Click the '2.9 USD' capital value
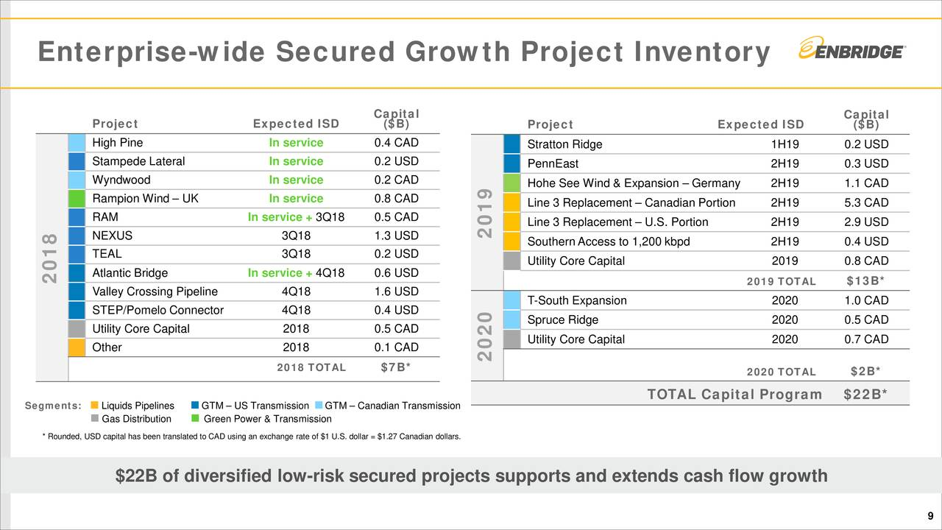This screenshot has height=530, width=942. [867, 222]
